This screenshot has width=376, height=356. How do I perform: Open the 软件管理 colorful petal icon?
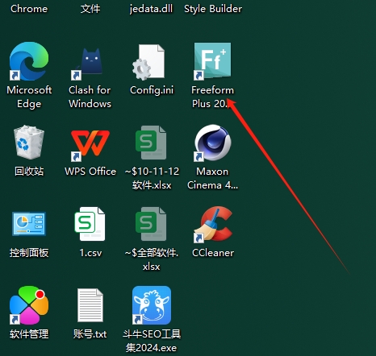[x=29, y=305]
